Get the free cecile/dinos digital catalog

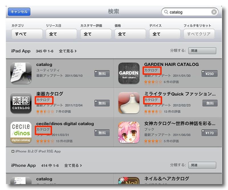[102, 133]
